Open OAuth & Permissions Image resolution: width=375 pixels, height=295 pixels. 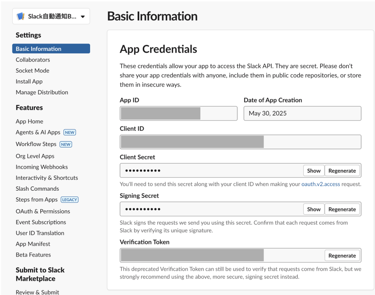point(43,211)
